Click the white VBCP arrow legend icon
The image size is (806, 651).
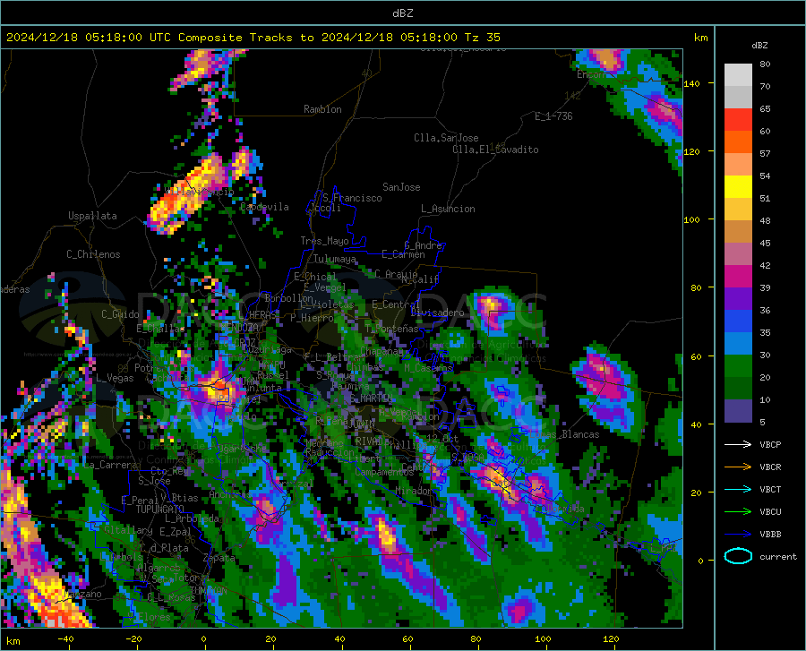pos(738,444)
